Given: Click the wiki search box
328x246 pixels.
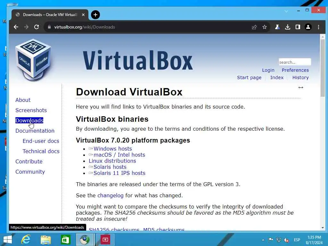Looking at the screenshot, I should point(295,62).
